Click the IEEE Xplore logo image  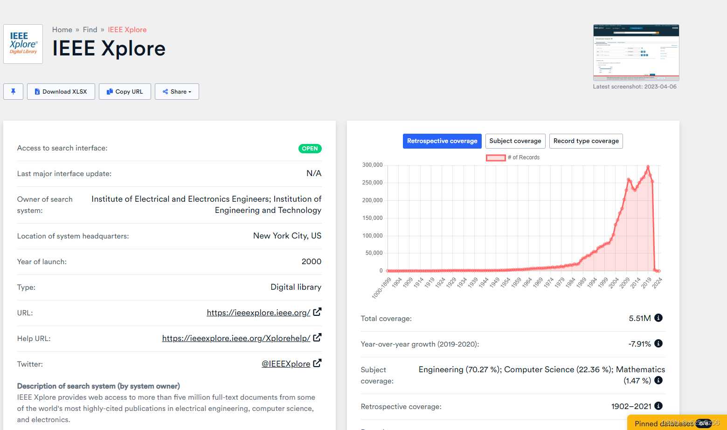coord(23,44)
